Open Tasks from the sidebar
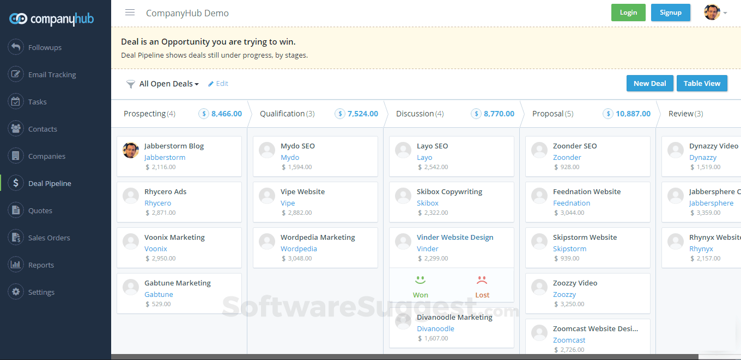The image size is (741, 360). point(38,102)
